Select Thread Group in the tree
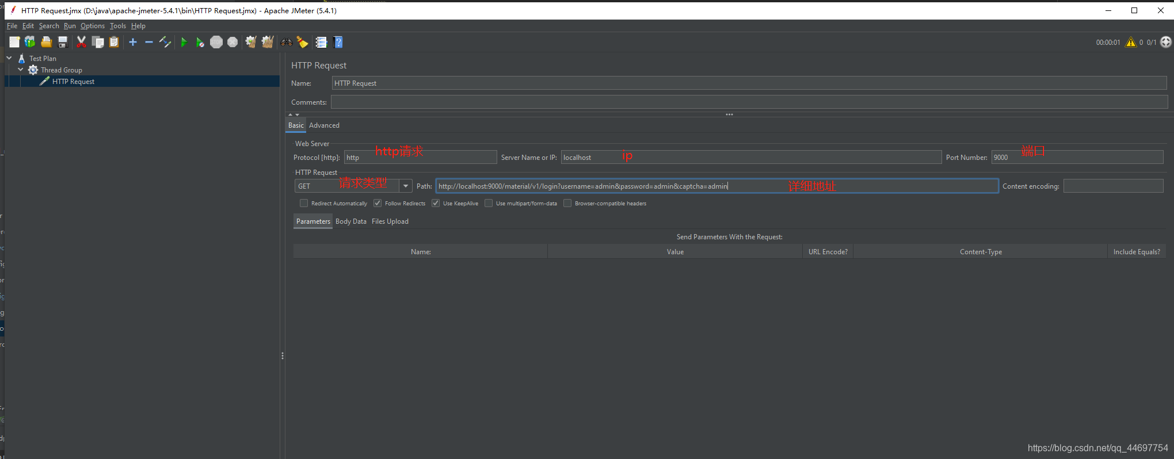This screenshot has width=1174, height=459. (x=62, y=70)
